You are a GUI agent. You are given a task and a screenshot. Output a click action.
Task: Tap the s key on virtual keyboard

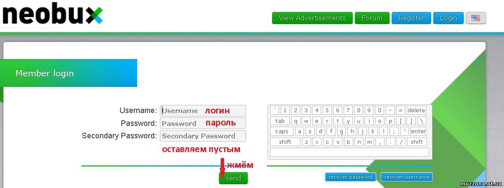point(310,131)
